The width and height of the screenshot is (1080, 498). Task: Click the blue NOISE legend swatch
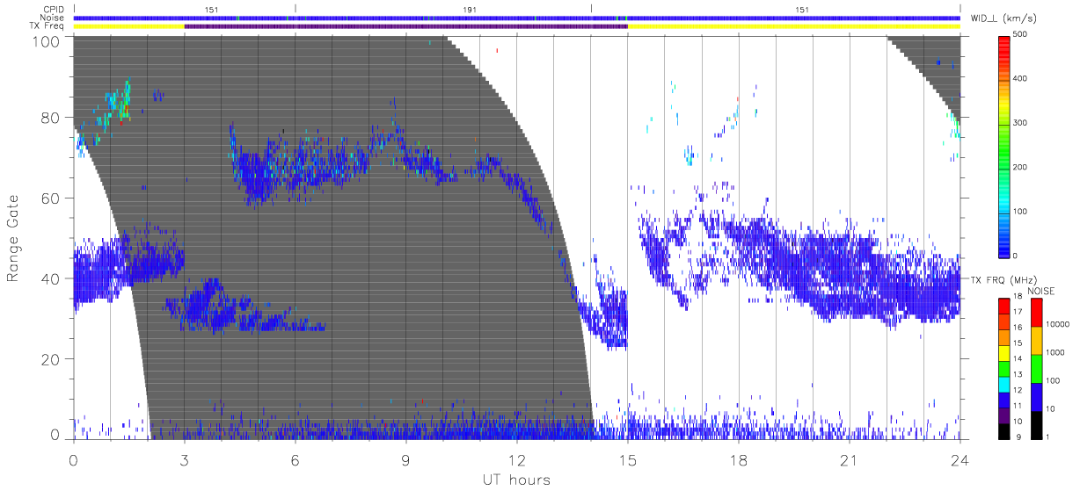pyautogui.click(x=1037, y=397)
